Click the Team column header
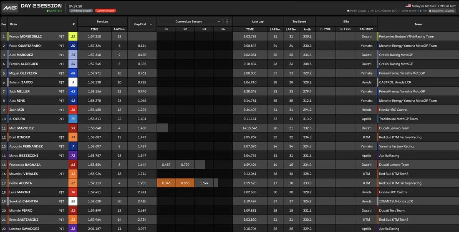Image resolution: width=459 pixels, height=232 pixels. tap(418, 24)
